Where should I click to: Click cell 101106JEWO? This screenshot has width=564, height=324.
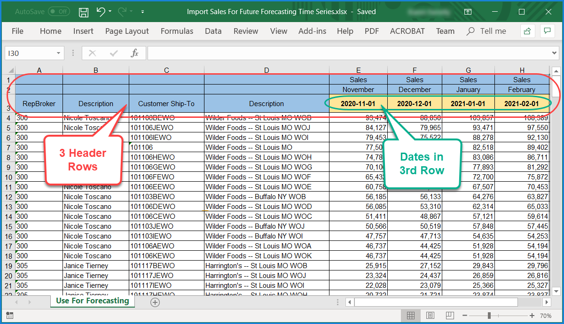coord(166,128)
